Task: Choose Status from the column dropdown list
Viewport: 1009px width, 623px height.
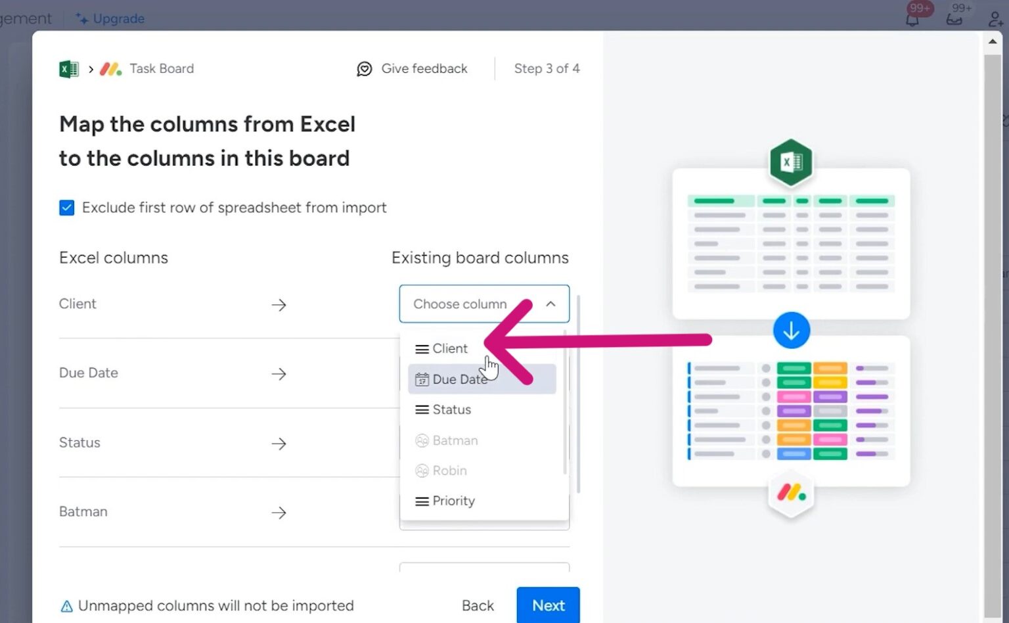Action: point(451,409)
